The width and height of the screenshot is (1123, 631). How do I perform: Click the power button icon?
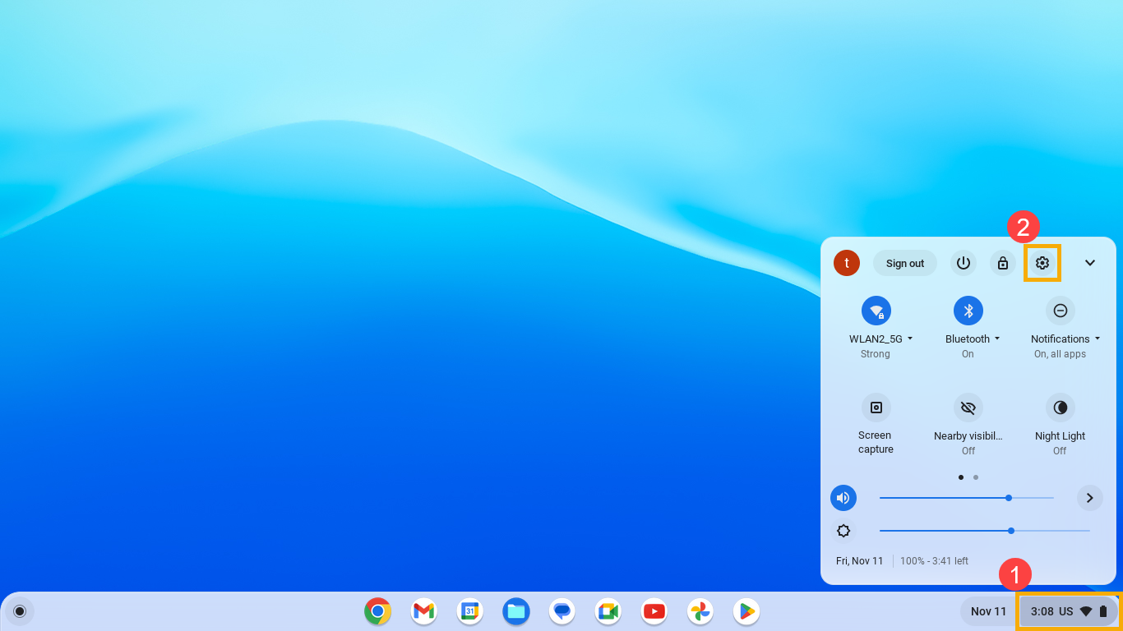tap(963, 263)
